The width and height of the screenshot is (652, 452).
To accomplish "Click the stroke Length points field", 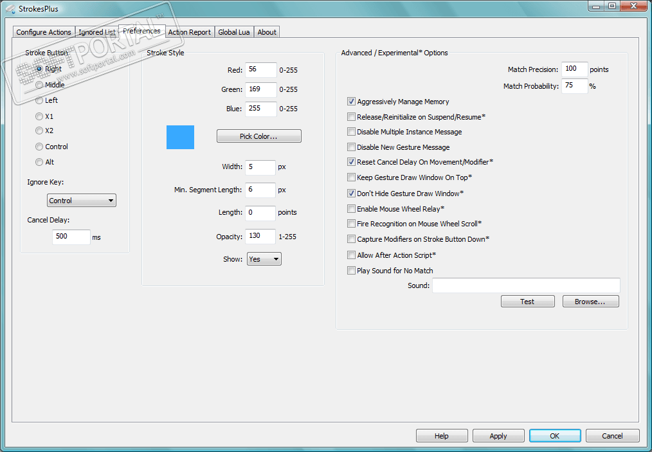I will click(x=260, y=213).
